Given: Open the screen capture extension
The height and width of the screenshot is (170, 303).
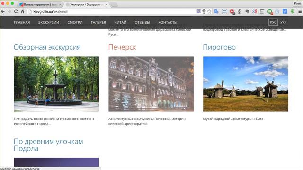Looking at the screenshot, I should [x=224, y=12].
